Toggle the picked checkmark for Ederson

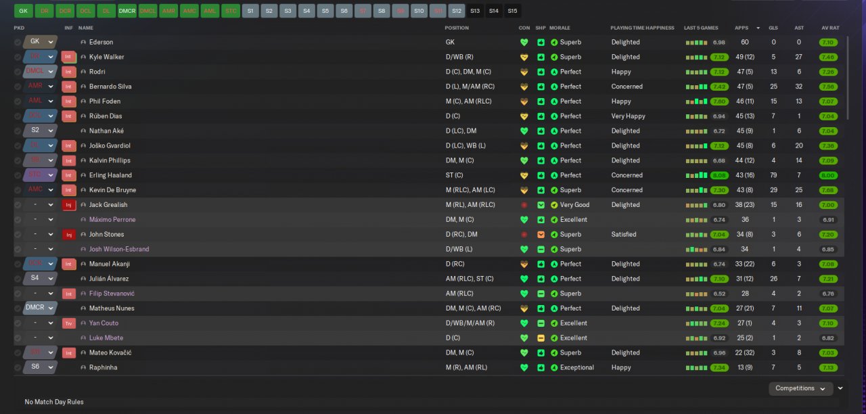pyautogui.click(x=18, y=42)
